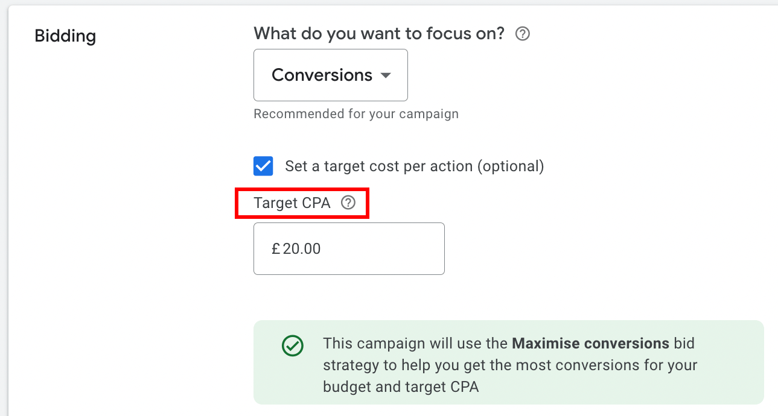This screenshot has height=416, width=778.
Task: Click into the Target CPA amount field
Action: click(374, 248)
